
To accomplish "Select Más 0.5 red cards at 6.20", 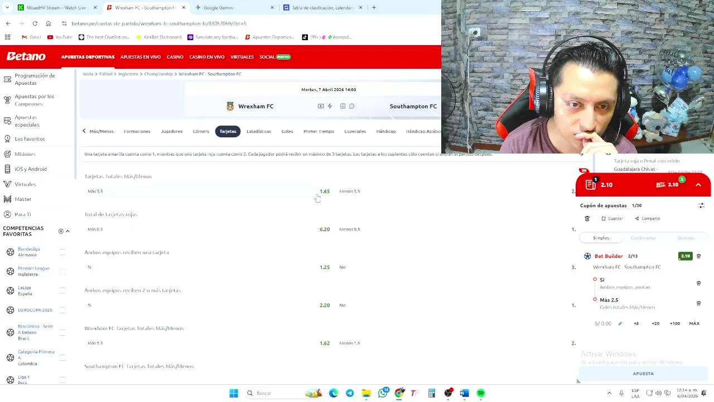I will 209,229.
